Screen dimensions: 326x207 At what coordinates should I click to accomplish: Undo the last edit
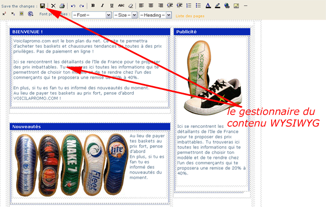[73, 6]
